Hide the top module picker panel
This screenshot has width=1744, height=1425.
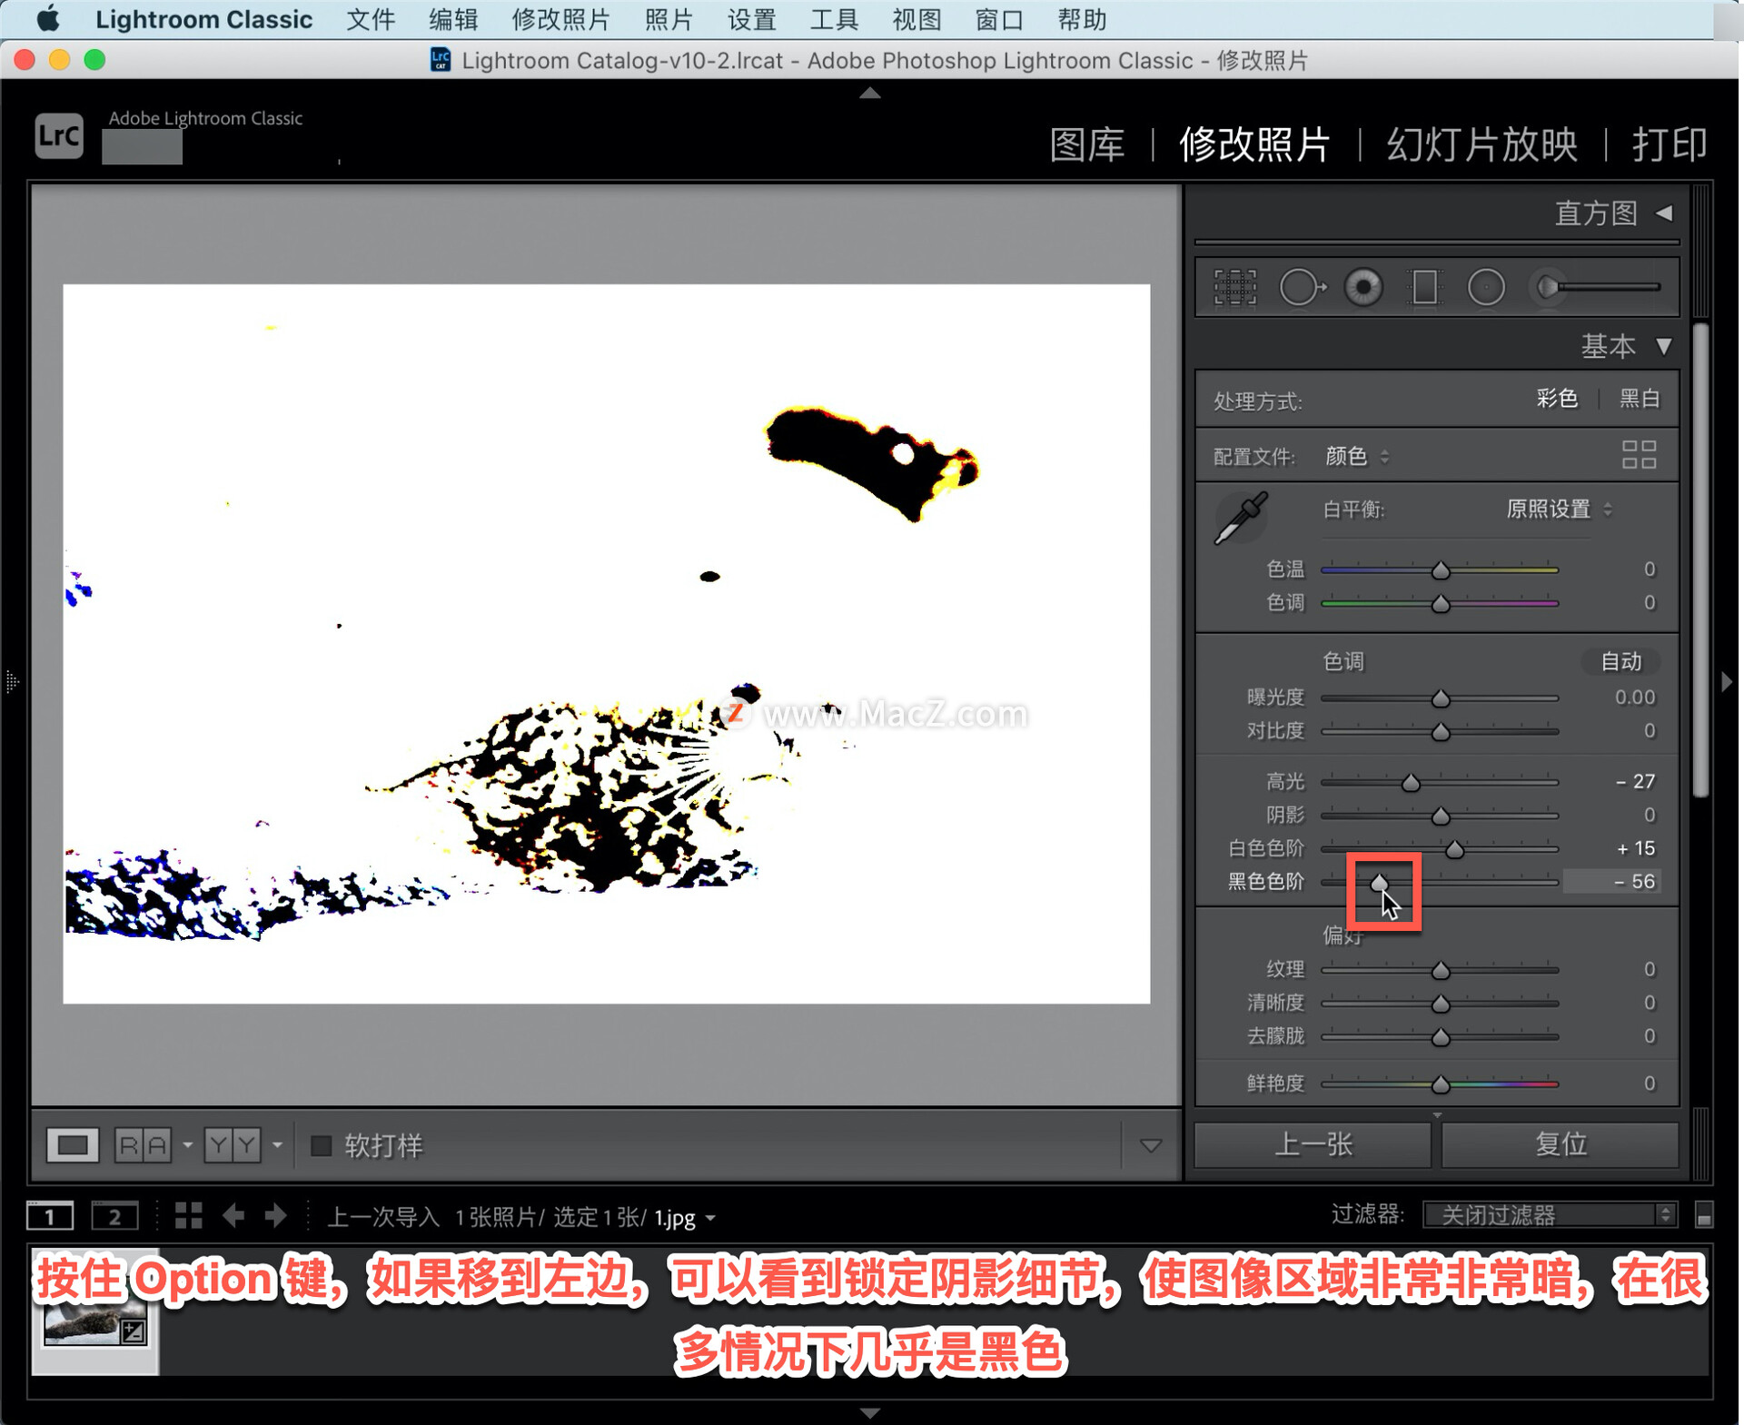coord(871,94)
